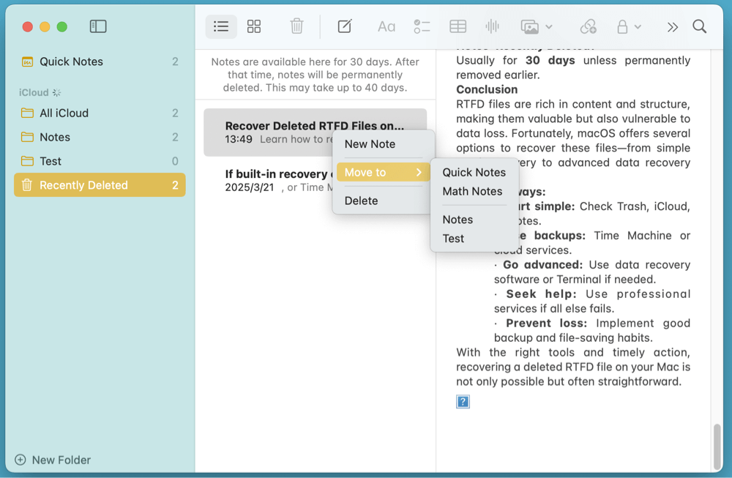Open search with the magnifier icon

[699, 26]
